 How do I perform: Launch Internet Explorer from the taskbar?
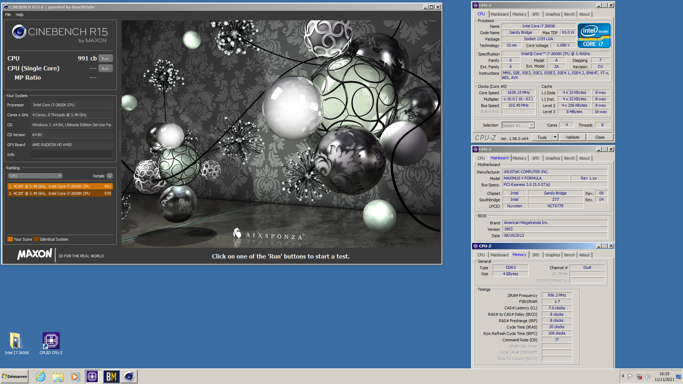41,377
